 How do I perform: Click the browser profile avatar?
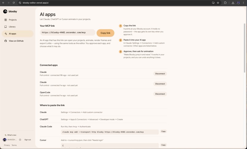[238, 3]
